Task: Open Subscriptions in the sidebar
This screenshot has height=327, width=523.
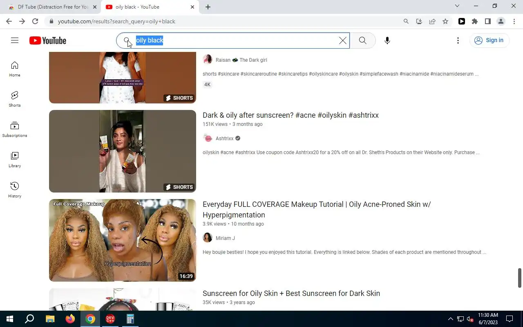Action: click(15, 130)
